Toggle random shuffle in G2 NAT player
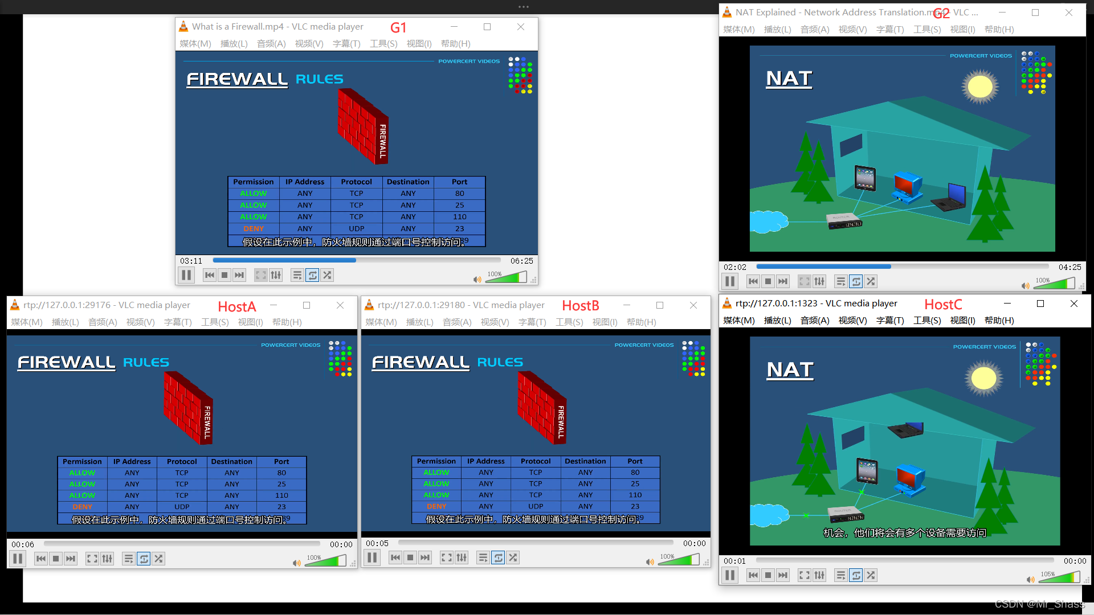 (x=871, y=282)
